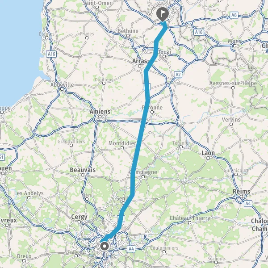Image resolution: width=268 pixels, height=268 pixels.
Task: Click the destination flag marker near Lille
Action: point(163,14)
